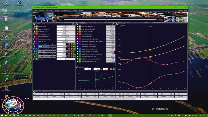Image resolution: width=208 pixels, height=117 pixels.
Task: Expand dropdown arrow in Bread price row
Action: coord(67,52)
